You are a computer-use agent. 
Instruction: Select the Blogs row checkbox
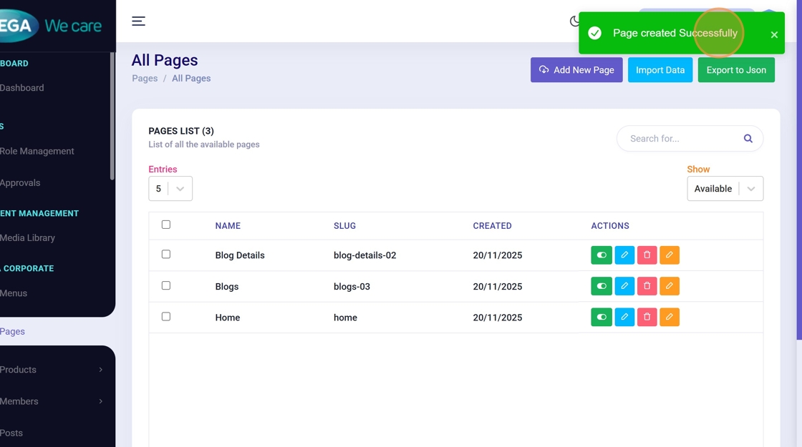pyautogui.click(x=166, y=285)
